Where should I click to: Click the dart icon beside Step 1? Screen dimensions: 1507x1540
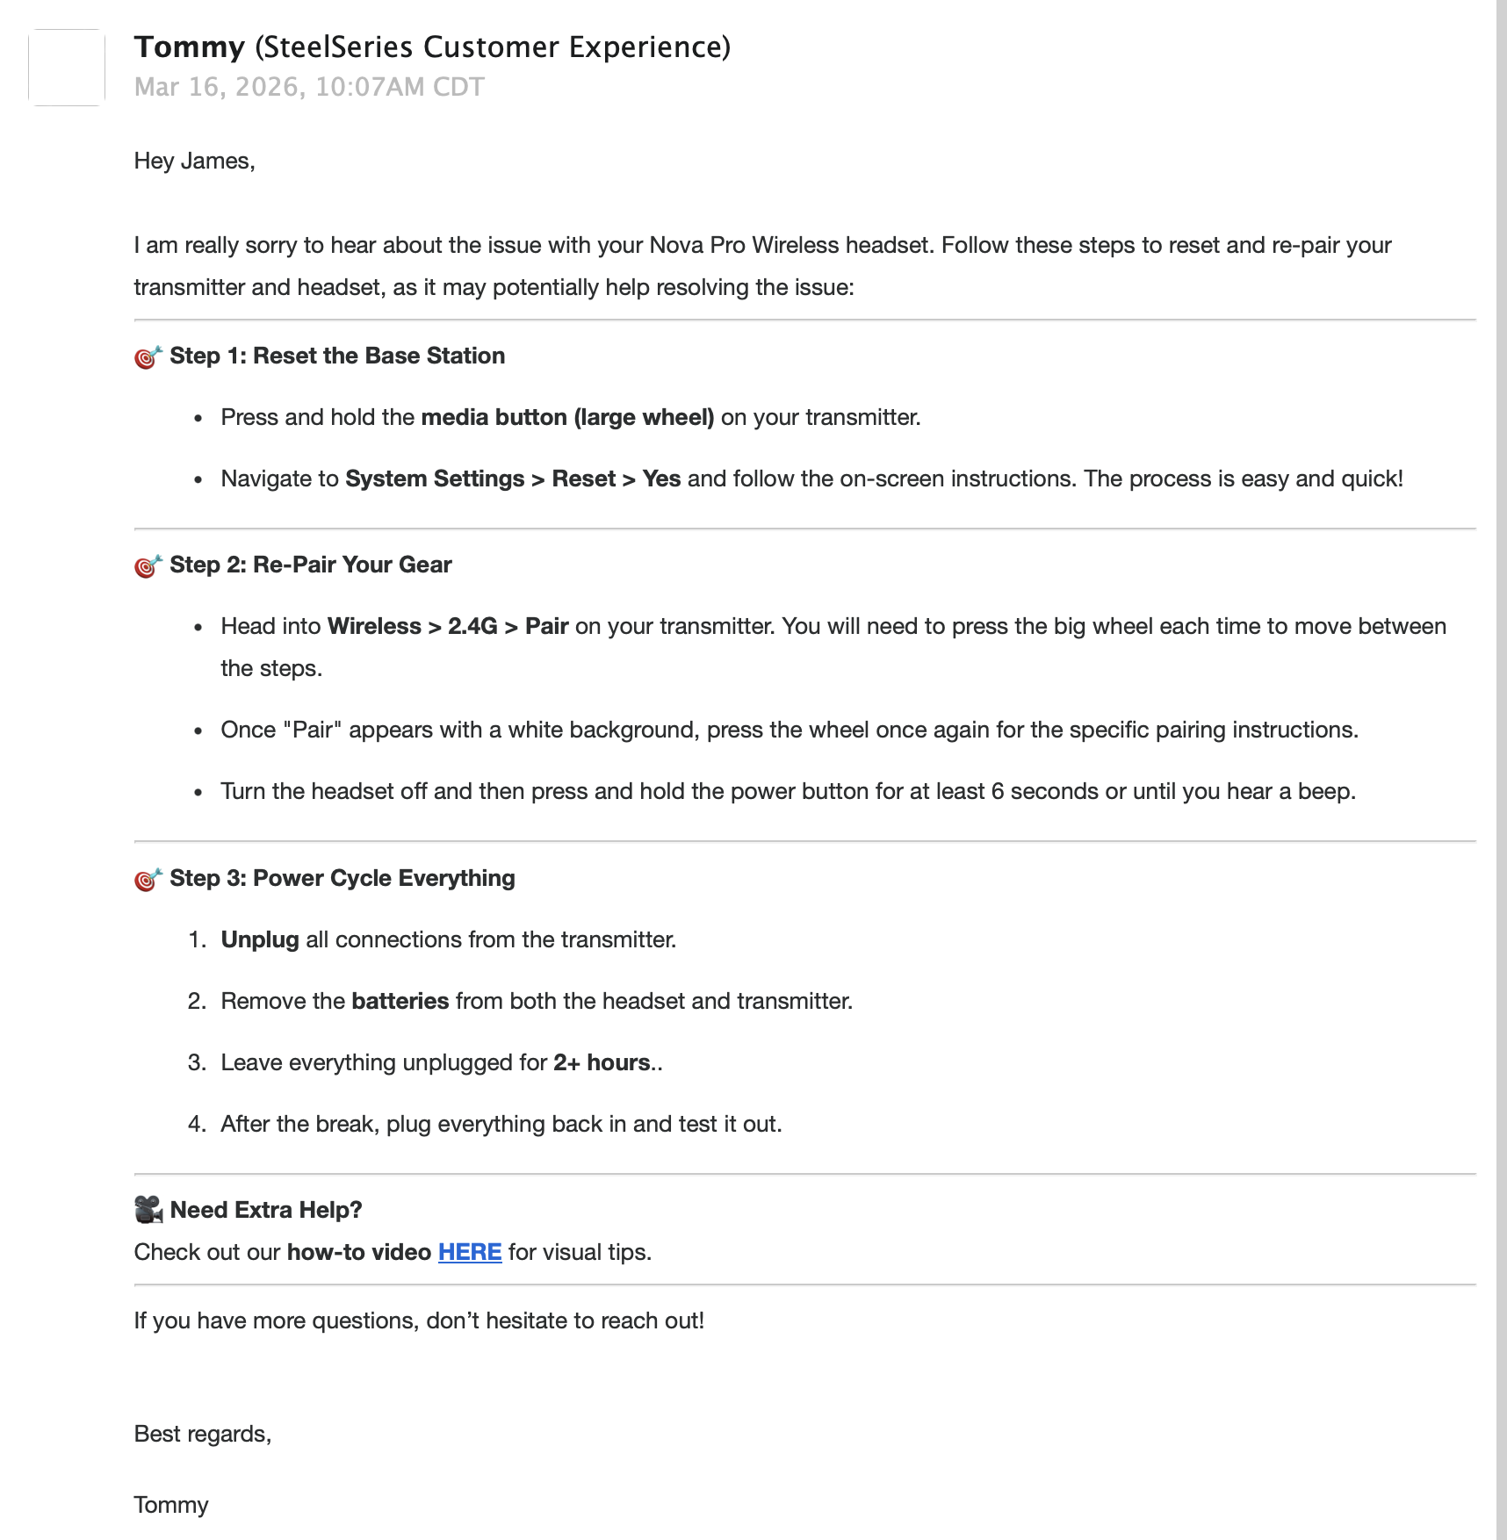coord(148,356)
